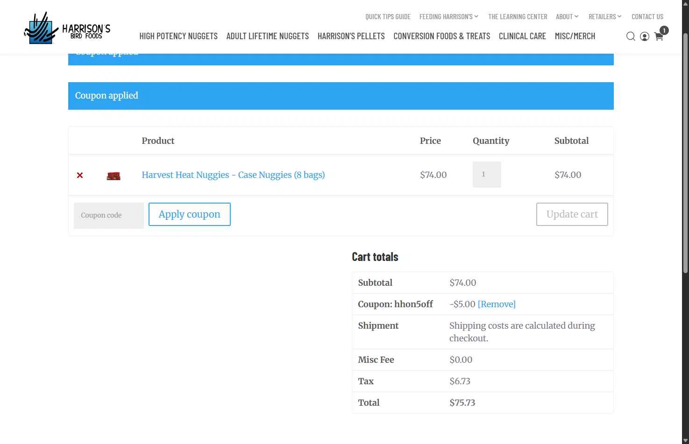Viewport: 689px width, 444px height.
Task: Remove Harvest Heat Nuggies with red X
Action: pos(80,175)
